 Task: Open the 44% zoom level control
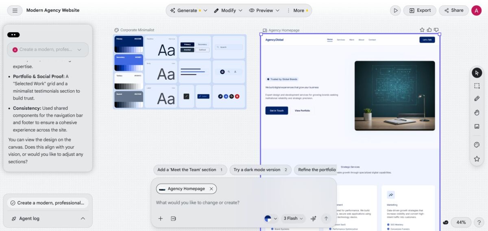pos(461,222)
